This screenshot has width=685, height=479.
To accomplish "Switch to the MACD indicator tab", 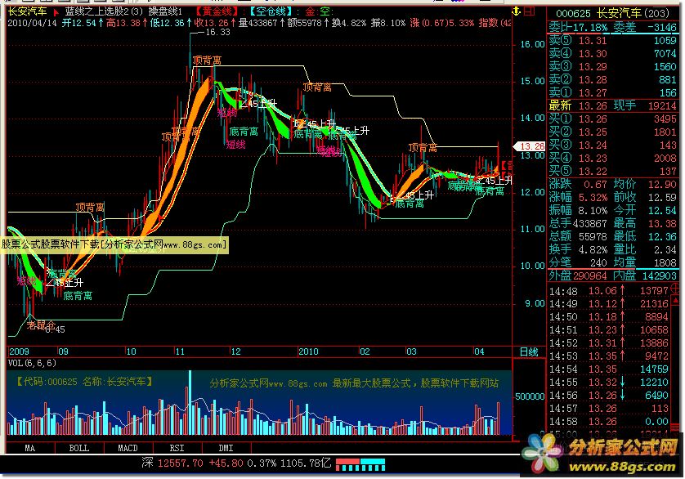I will (x=128, y=448).
